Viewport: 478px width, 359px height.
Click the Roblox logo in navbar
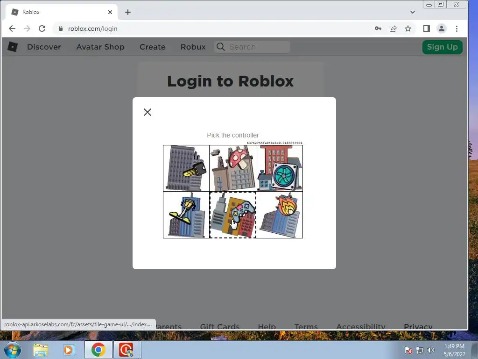[13, 47]
